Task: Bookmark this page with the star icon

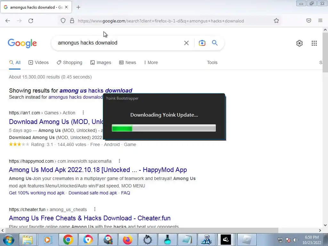Action: click(x=276, y=21)
